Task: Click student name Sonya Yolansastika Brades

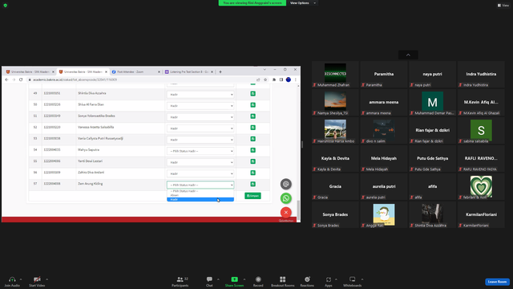Action: click(x=96, y=116)
